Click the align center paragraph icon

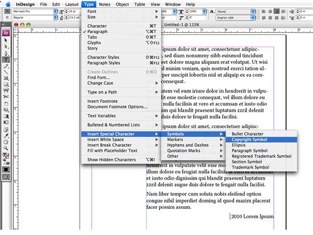[x=270, y=11]
